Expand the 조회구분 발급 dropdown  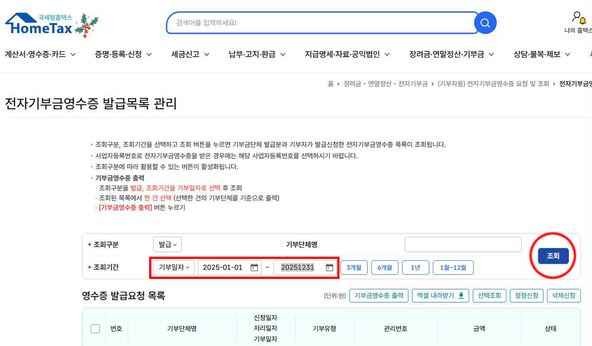pos(167,244)
